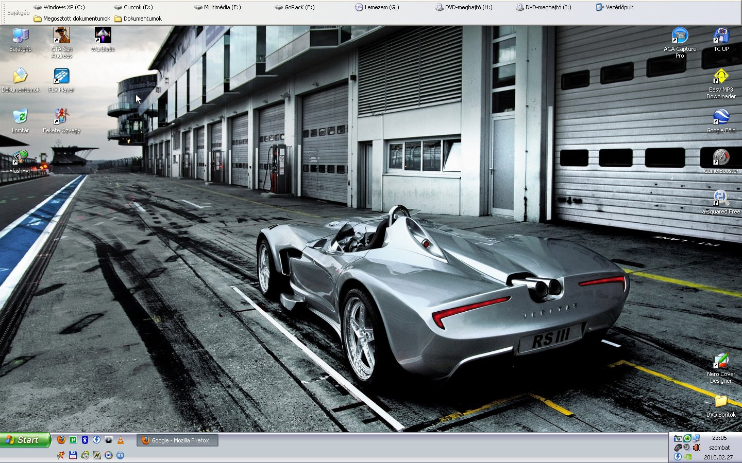
Task: Select the Fekete Özvegy shortcut
Action: 61,121
